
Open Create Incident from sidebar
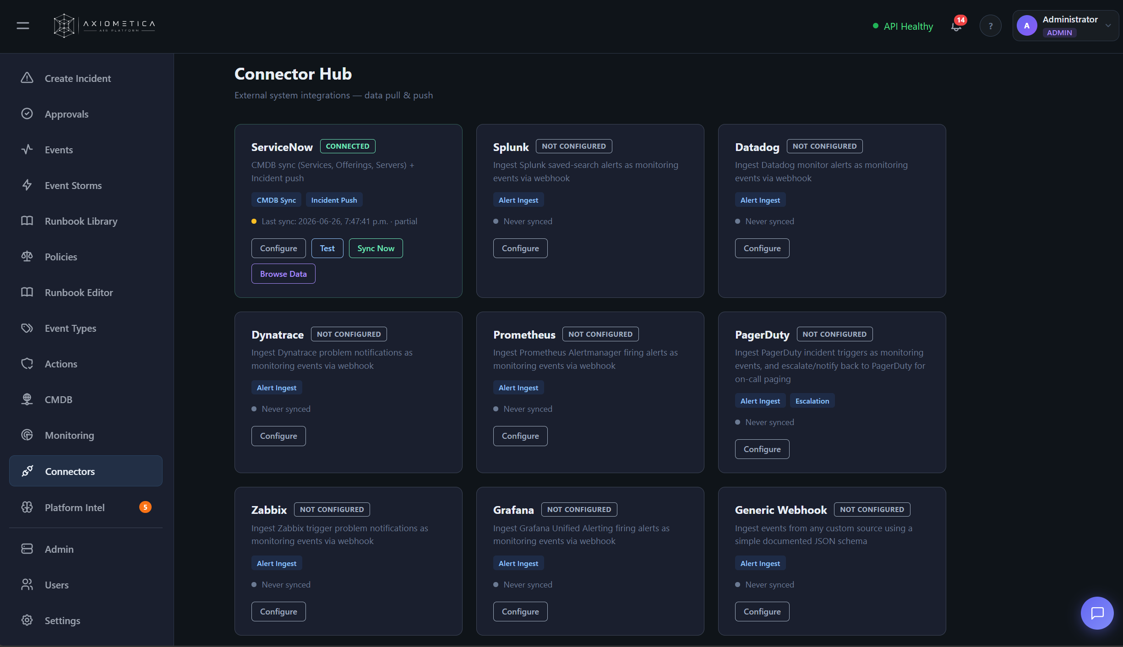click(x=86, y=78)
